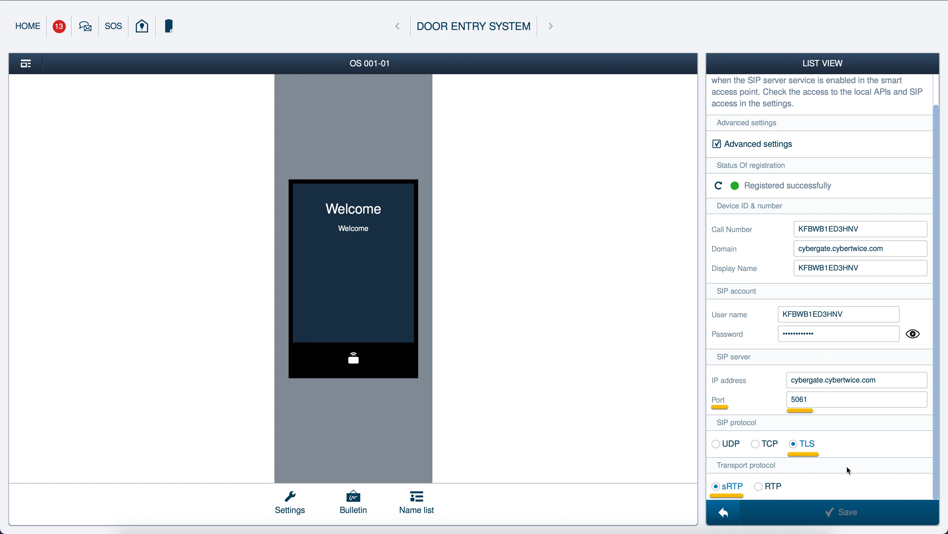This screenshot has height=534, width=948.
Task: Select the TLS SIP protocol
Action: [793, 444]
